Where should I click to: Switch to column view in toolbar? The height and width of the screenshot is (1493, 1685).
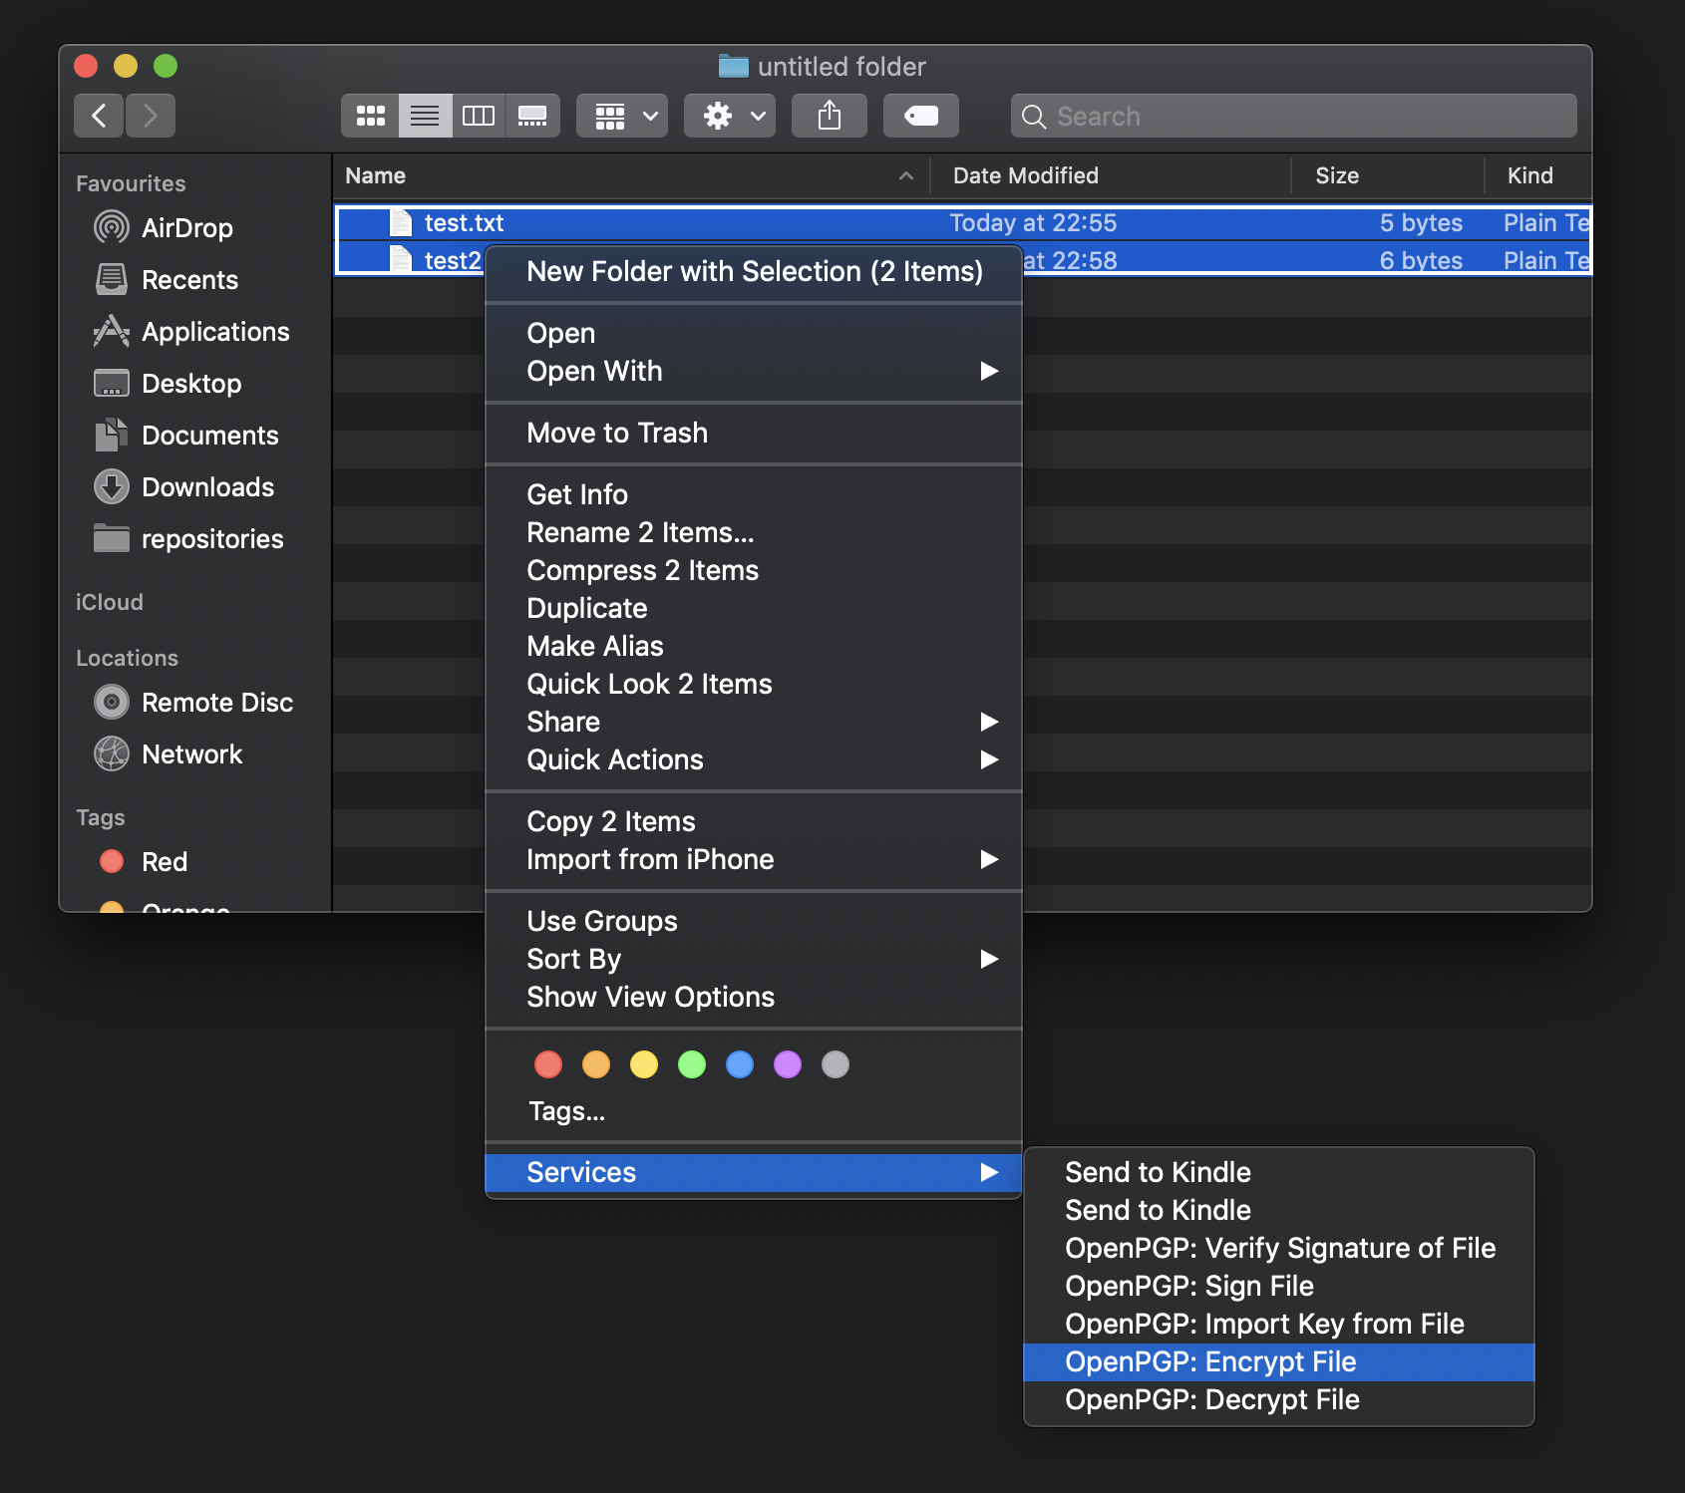479,116
